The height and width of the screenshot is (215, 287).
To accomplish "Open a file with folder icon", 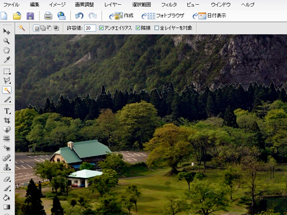I will [x=17, y=16].
